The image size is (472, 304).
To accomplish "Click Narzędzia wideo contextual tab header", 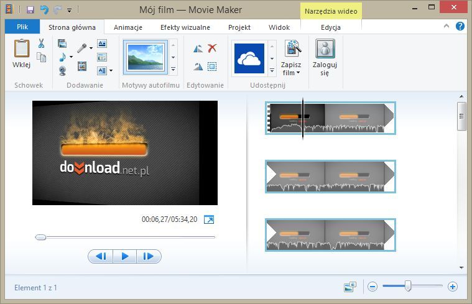I will point(331,11).
